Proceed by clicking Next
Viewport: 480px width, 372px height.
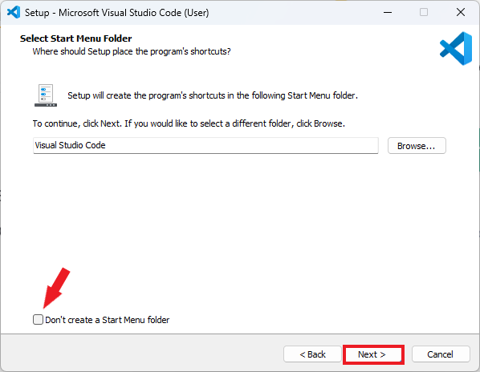click(x=373, y=354)
